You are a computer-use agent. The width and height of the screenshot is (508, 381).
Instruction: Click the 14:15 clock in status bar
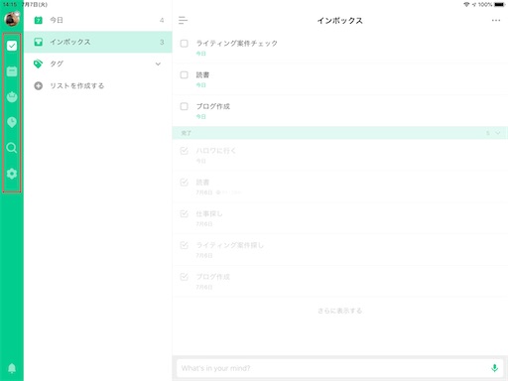click(x=9, y=5)
